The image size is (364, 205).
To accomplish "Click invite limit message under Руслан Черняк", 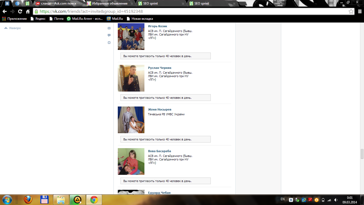I will click(165, 98).
